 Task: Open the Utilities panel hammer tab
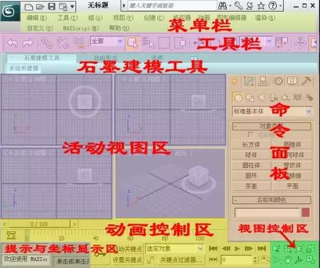pos(307,81)
